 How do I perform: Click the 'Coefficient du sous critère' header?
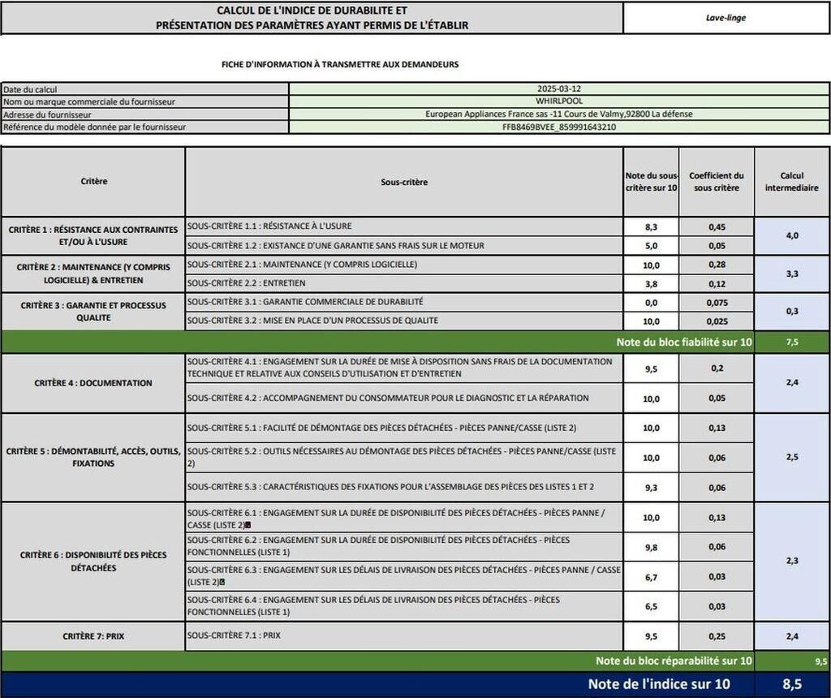pos(716,182)
